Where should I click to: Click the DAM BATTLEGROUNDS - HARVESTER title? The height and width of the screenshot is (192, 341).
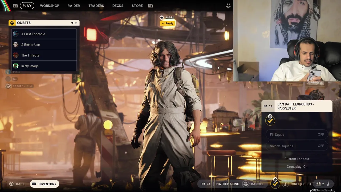pos(296,106)
